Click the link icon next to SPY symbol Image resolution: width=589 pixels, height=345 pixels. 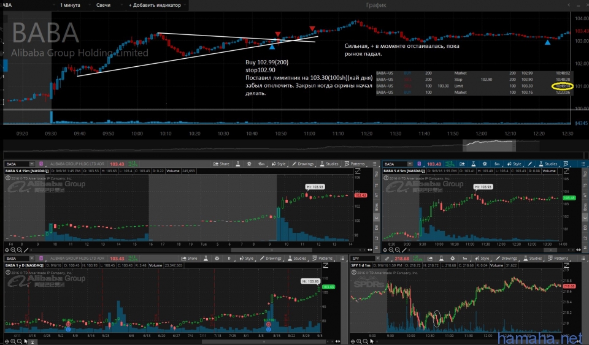pos(387,259)
